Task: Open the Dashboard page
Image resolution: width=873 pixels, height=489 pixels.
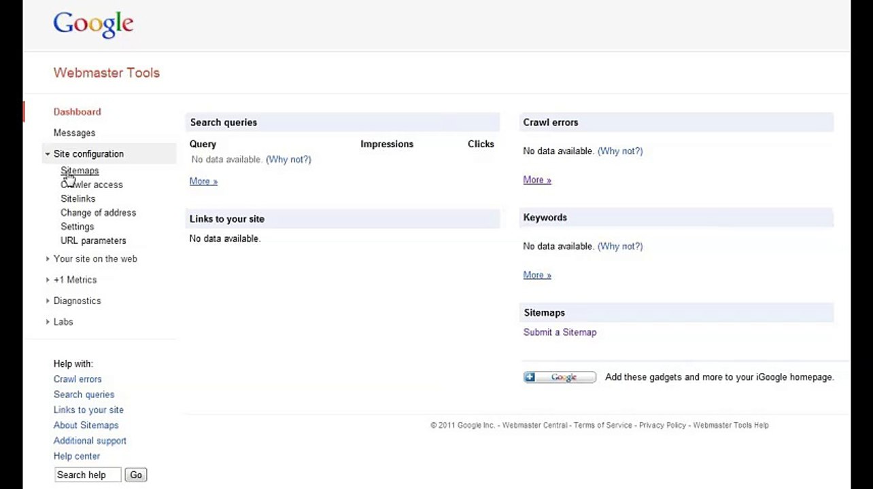Action: pyautogui.click(x=77, y=112)
